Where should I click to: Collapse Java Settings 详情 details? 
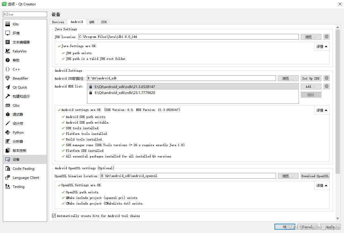(x=322, y=47)
